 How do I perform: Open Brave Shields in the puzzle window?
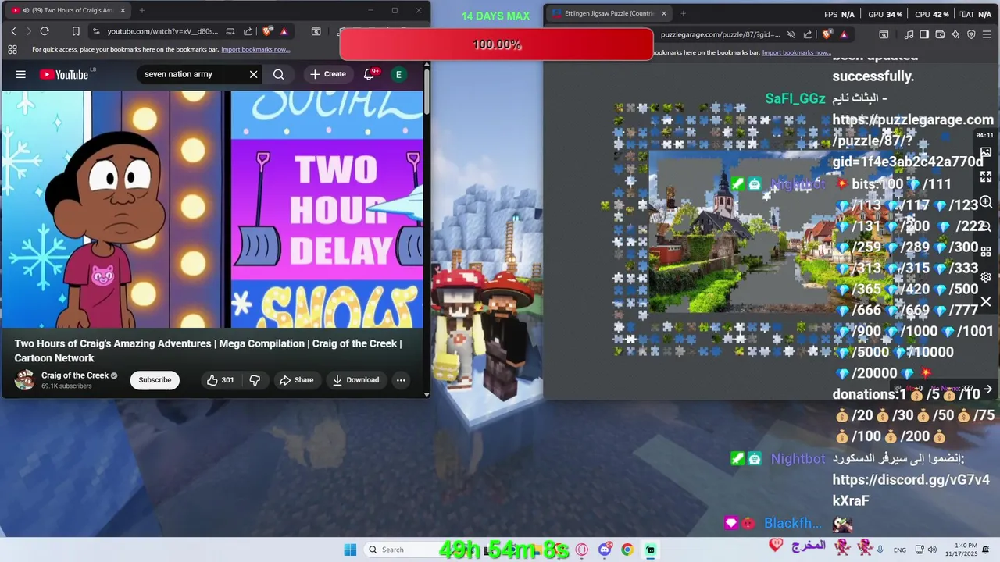[x=827, y=34]
